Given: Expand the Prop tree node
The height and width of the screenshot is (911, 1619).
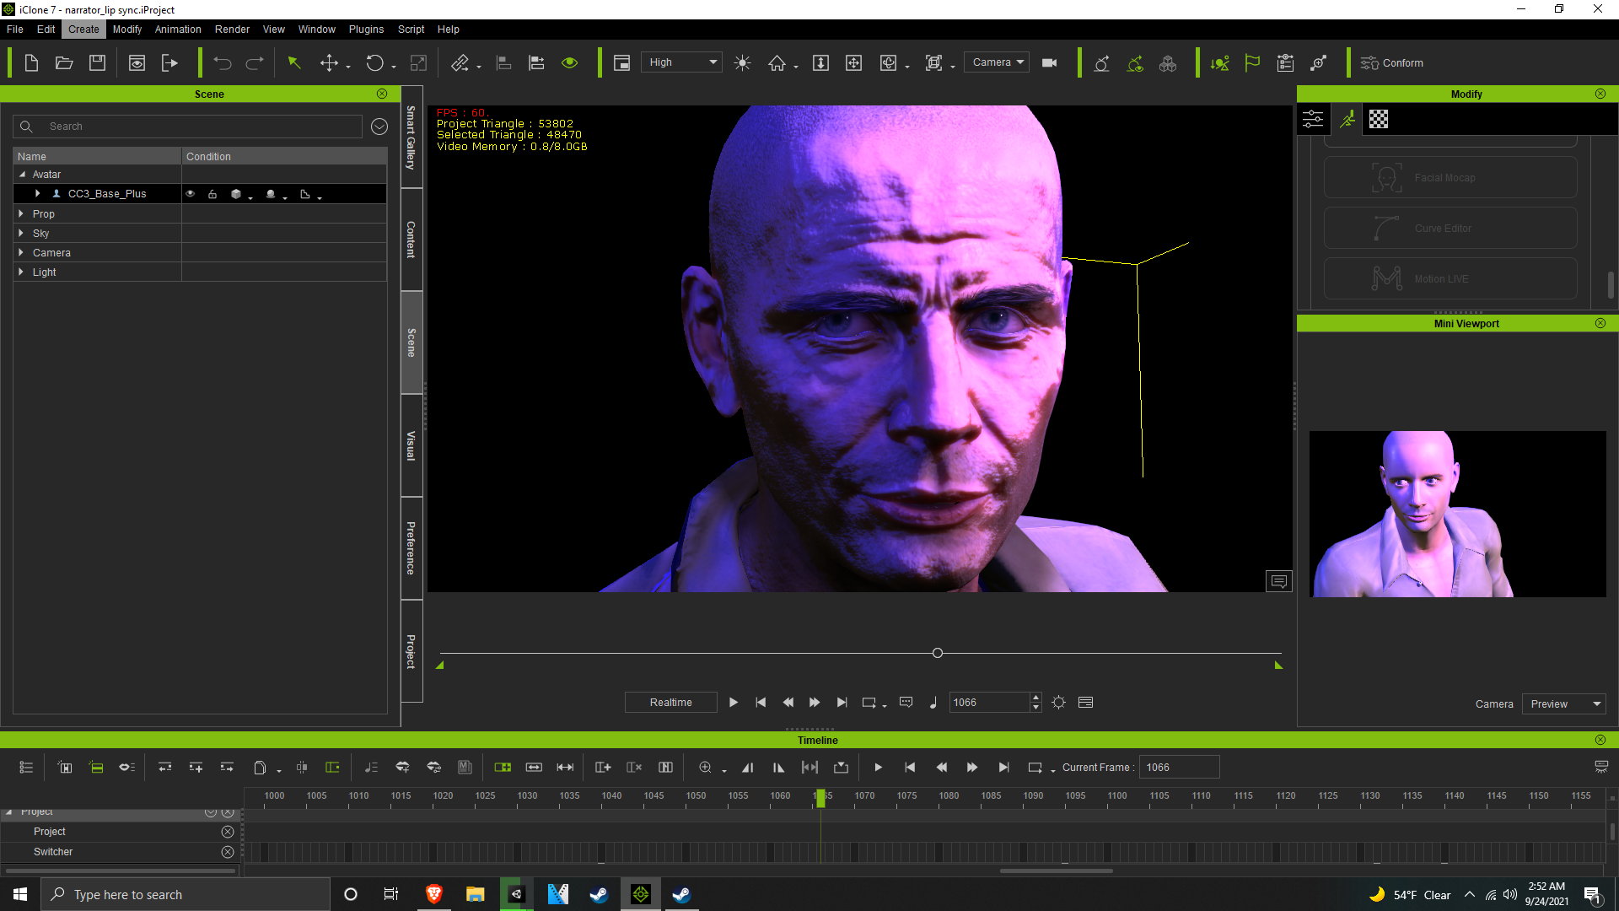Looking at the screenshot, I should pos(21,214).
